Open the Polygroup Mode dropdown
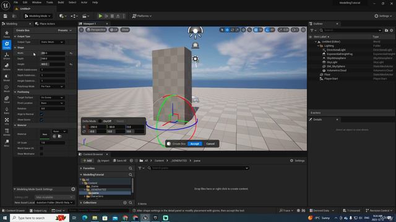 [x=52, y=86]
